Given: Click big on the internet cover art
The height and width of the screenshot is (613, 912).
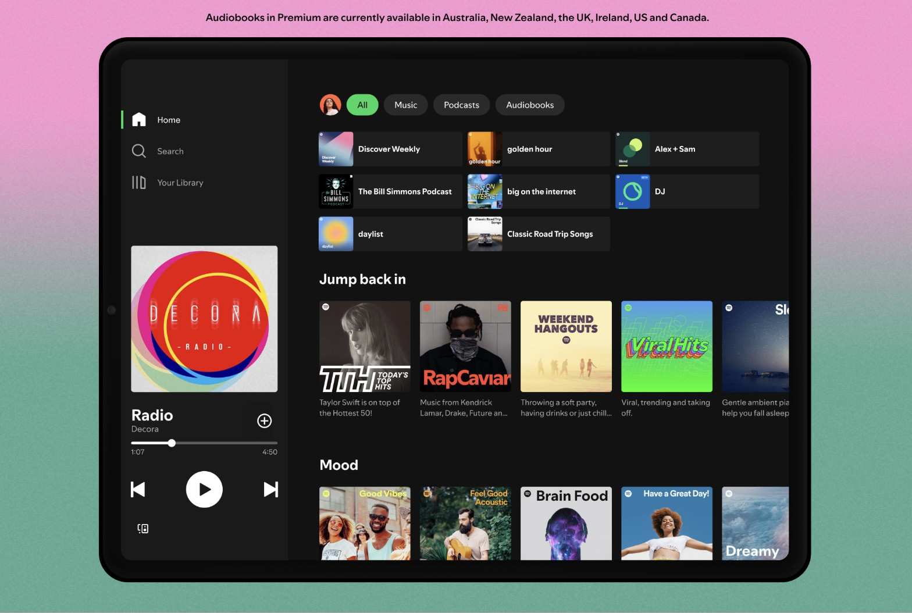Looking at the screenshot, I should click(484, 191).
